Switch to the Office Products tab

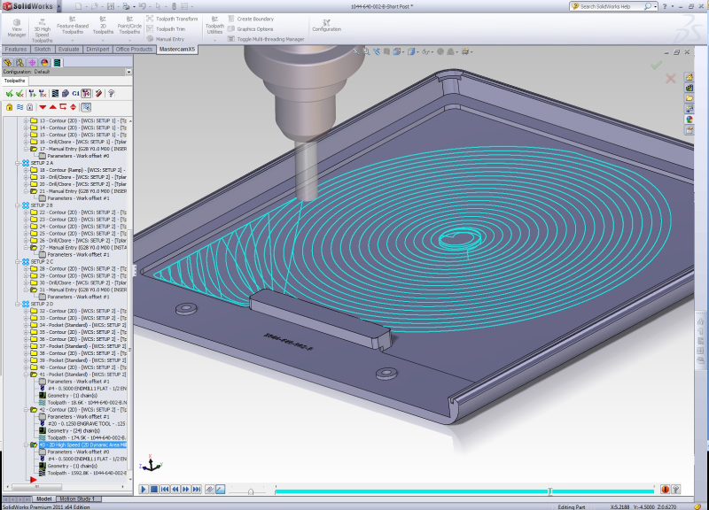pyautogui.click(x=135, y=50)
